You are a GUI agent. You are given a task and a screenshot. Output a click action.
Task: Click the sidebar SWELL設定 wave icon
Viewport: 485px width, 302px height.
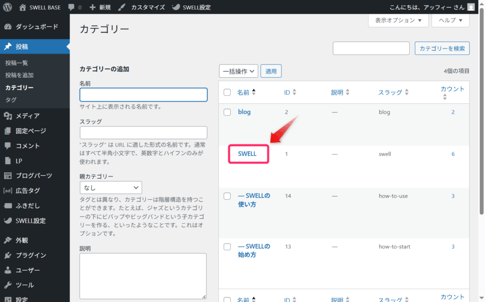point(8,220)
